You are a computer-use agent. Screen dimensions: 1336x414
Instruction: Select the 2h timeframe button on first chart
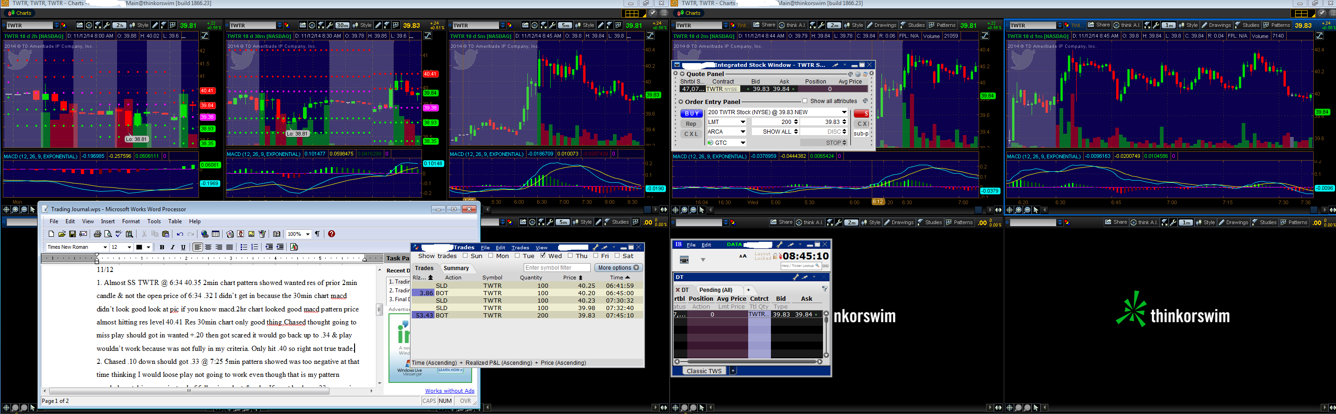coord(119,25)
